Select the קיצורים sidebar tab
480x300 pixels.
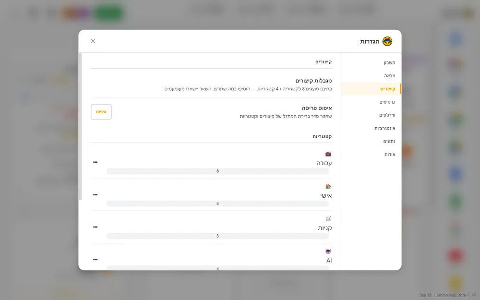[x=371, y=89]
